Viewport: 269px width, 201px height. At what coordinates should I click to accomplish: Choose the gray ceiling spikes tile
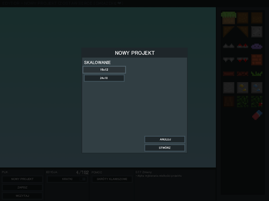coord(229,60)
